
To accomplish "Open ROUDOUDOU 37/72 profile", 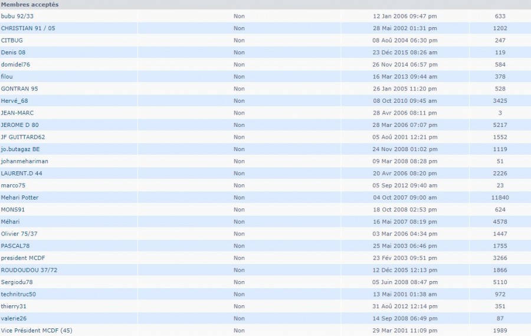I will coord(29,270).
